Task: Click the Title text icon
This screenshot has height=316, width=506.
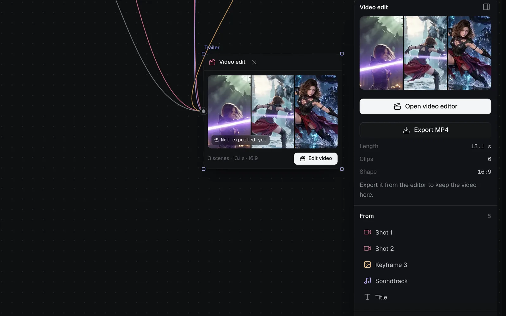Action: pos(367,297)
